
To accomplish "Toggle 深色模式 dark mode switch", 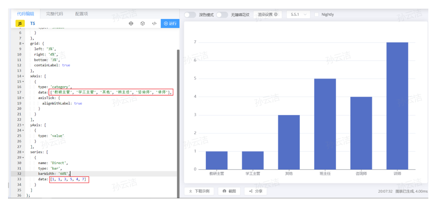I will click(x=190, y=15).
